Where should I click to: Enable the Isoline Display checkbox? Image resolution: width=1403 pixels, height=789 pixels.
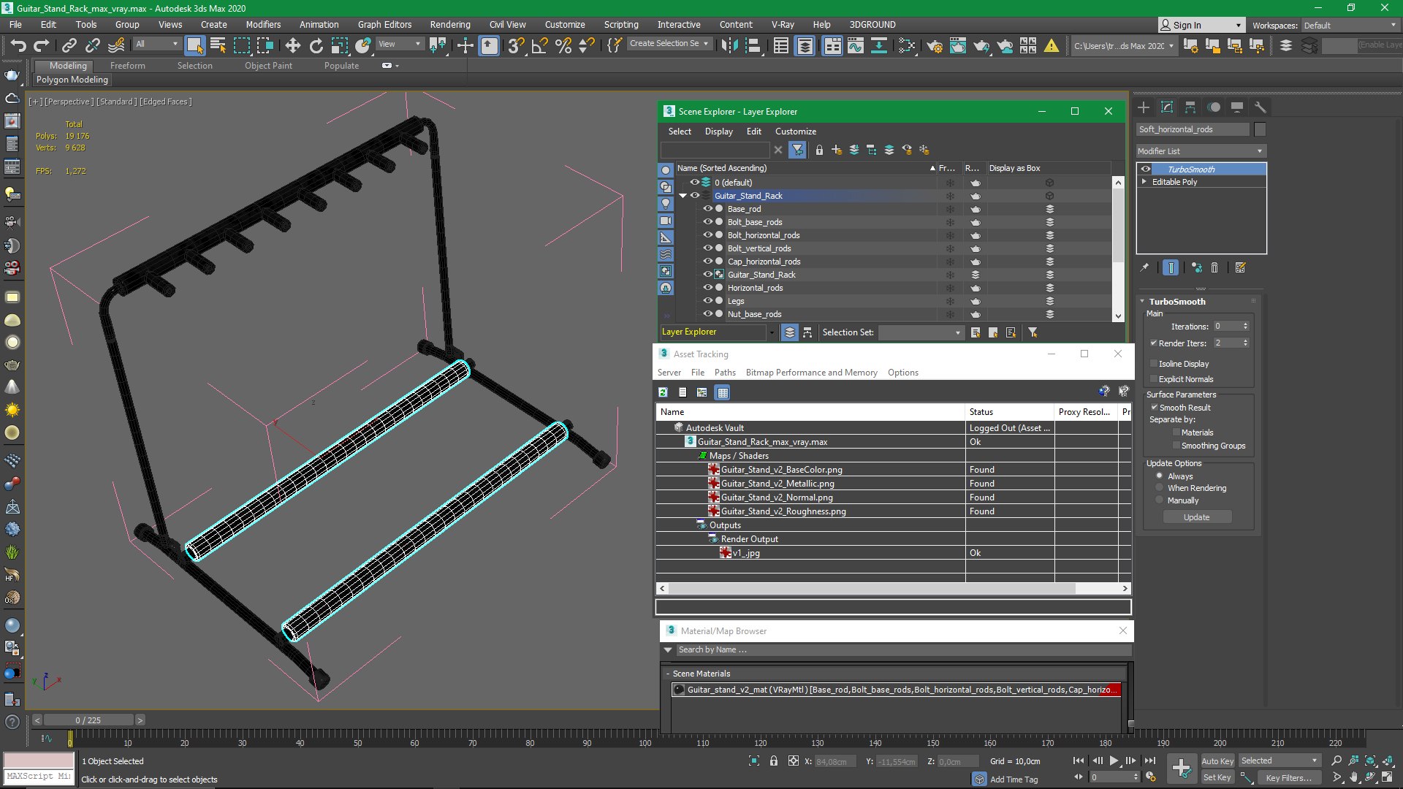[1154, 364]
